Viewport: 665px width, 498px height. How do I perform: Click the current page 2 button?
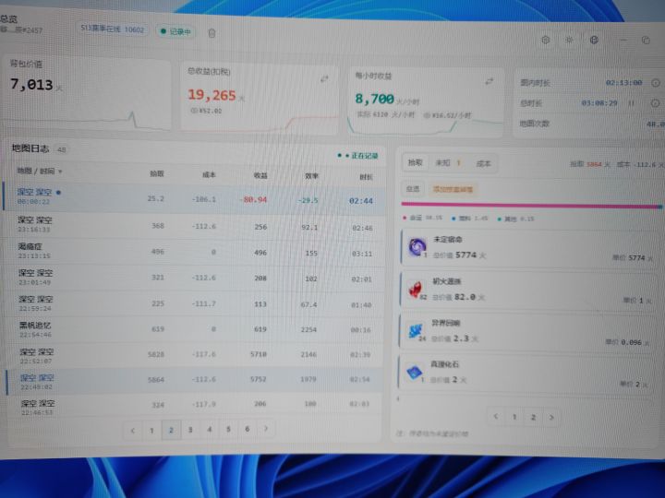point(172,430)
